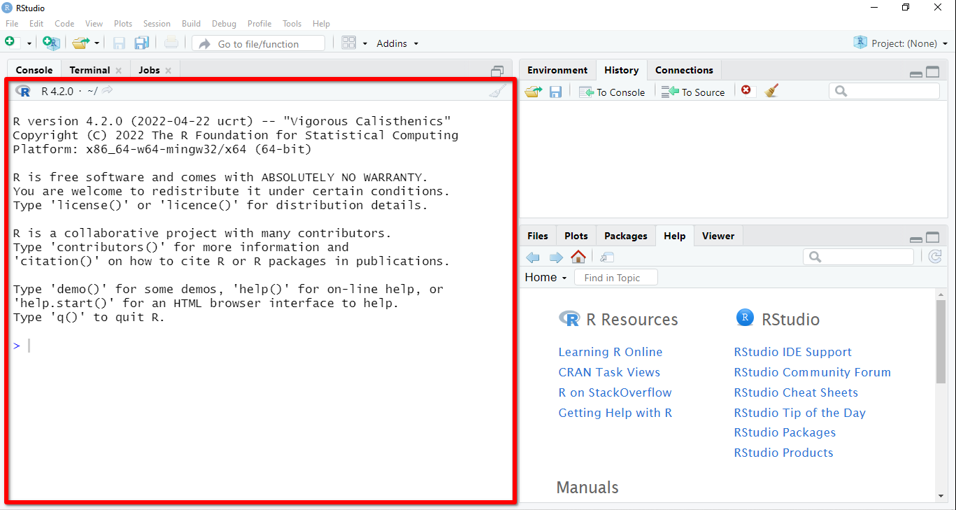Click the save history disk icon
This screenshot has width=956, height=510.
555,92
